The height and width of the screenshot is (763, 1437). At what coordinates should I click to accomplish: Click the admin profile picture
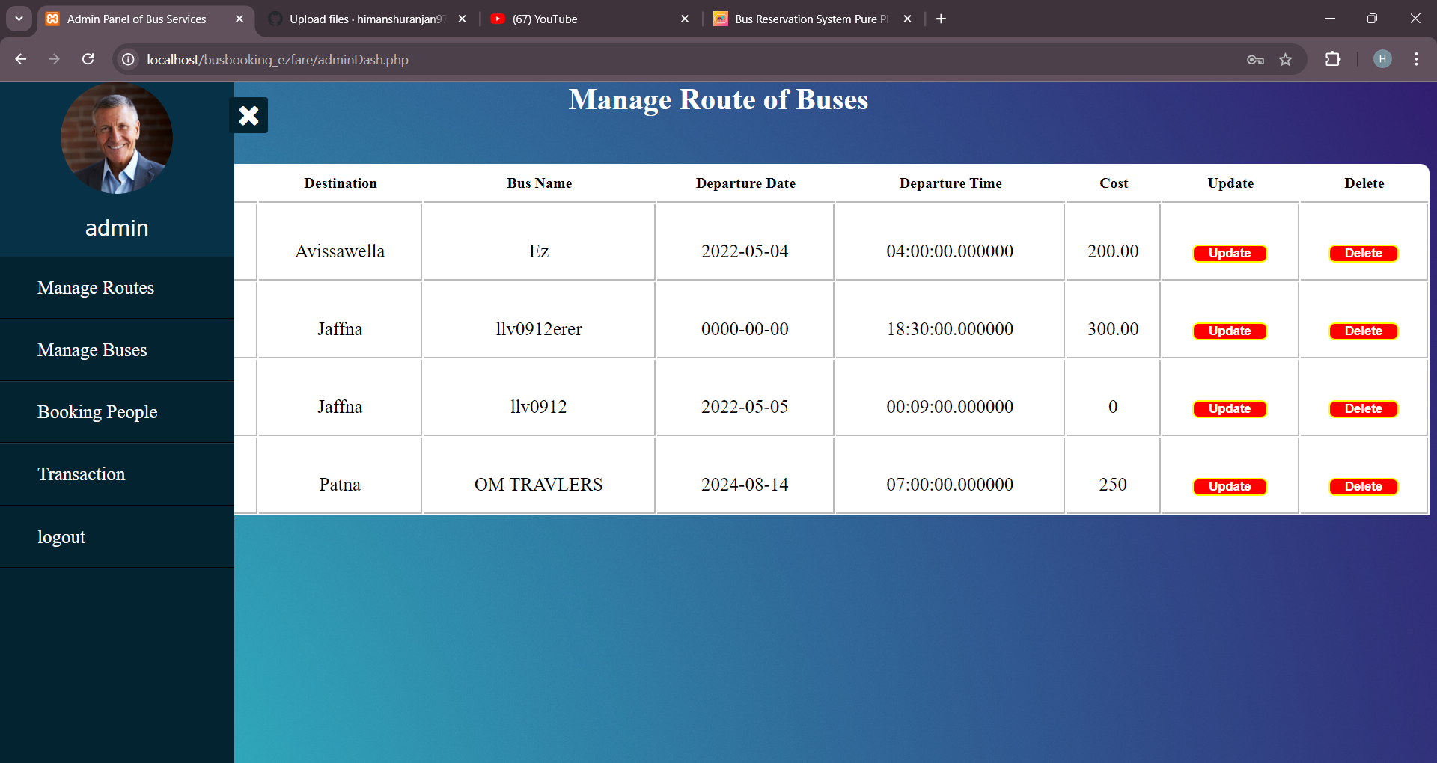coord(117,138)
